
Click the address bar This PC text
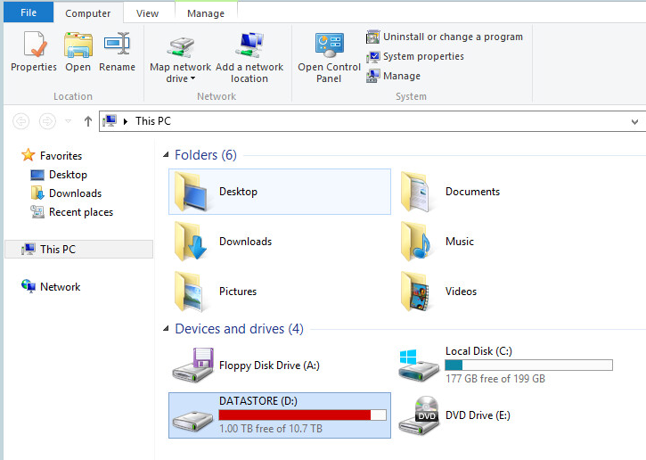tap(153, 121)
